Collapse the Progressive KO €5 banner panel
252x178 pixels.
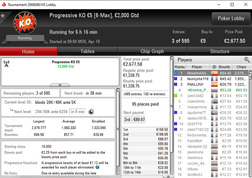click(x=60, y=85)
